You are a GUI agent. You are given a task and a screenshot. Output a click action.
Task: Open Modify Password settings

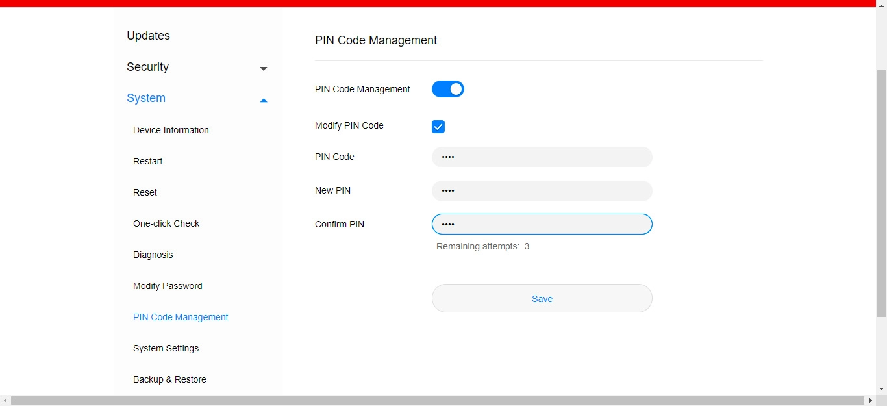168,286
